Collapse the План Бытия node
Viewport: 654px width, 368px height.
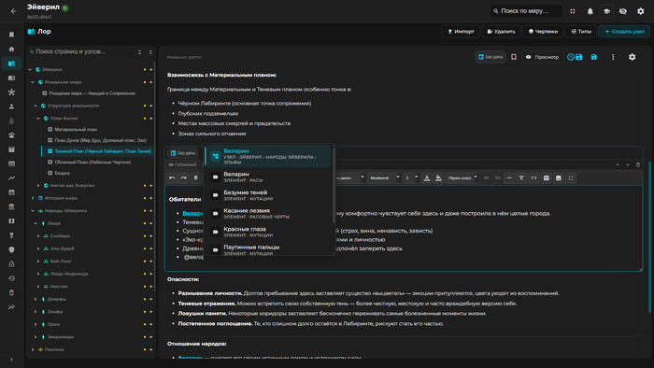point(38,119)
